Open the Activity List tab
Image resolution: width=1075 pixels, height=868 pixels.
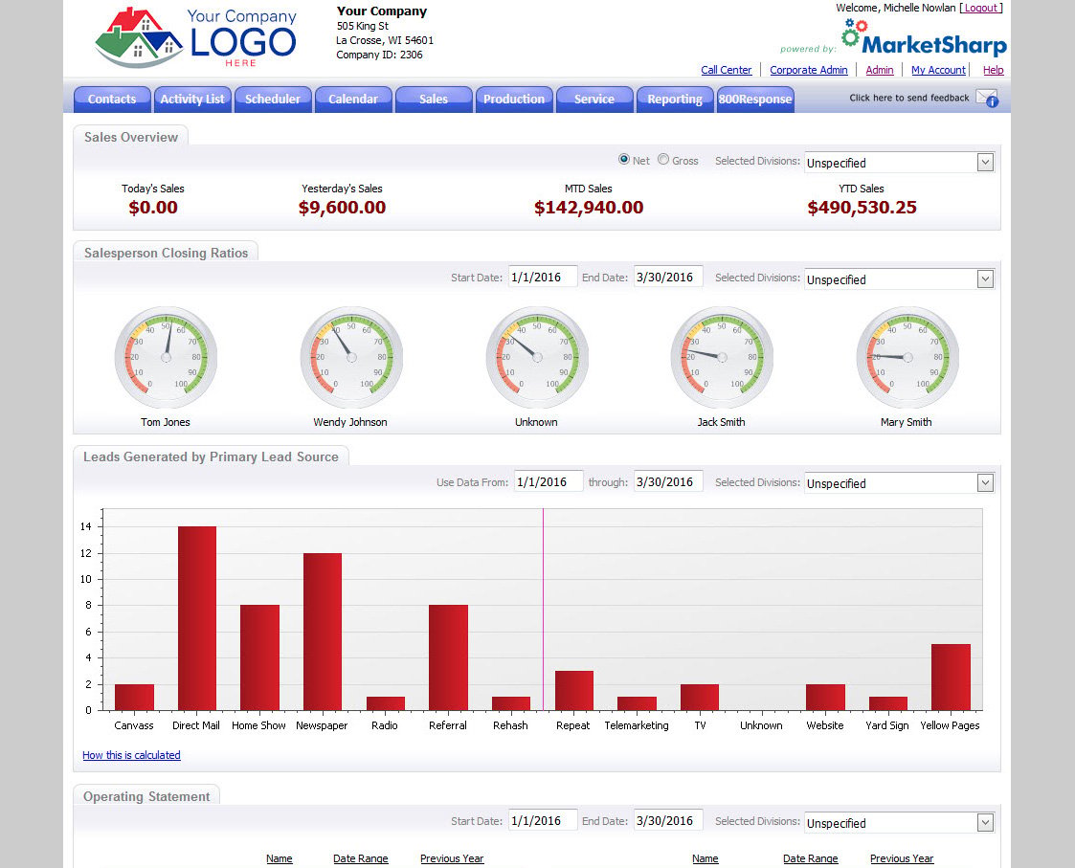click(192, 99)
